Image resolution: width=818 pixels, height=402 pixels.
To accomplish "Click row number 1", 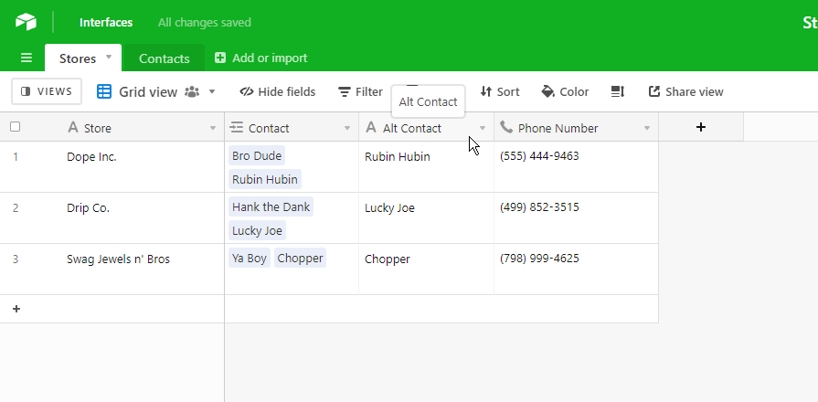I will (x=16, y=156).
